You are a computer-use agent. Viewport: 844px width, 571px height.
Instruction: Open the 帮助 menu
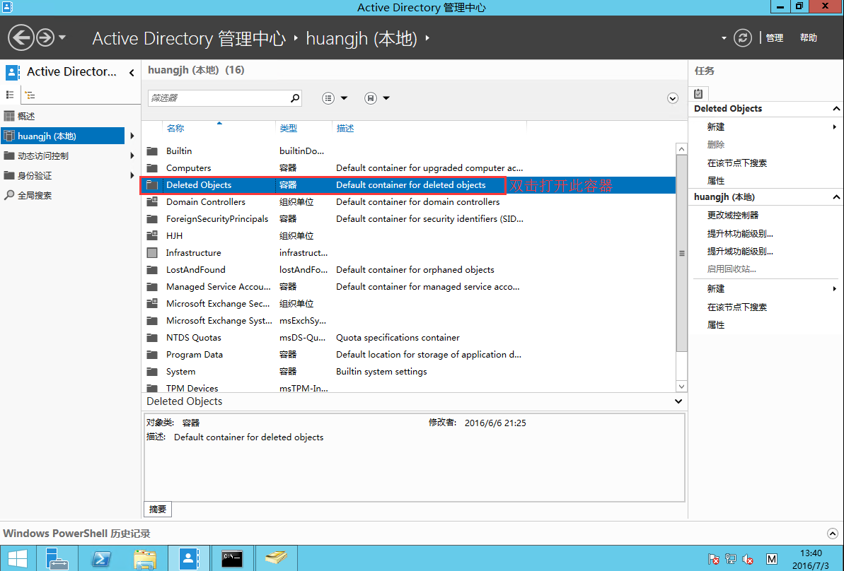click(x=809, y=37)
